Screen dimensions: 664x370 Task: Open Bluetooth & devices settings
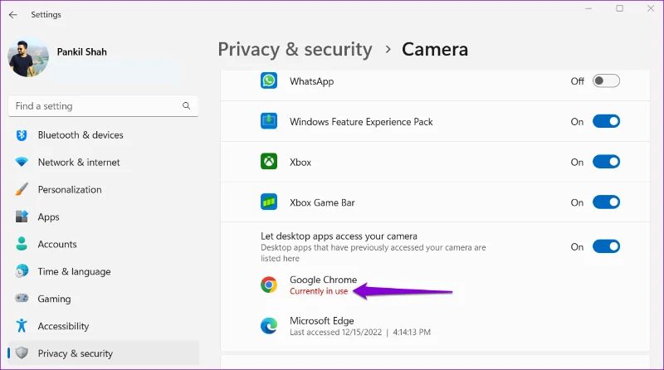click(103, 135)
